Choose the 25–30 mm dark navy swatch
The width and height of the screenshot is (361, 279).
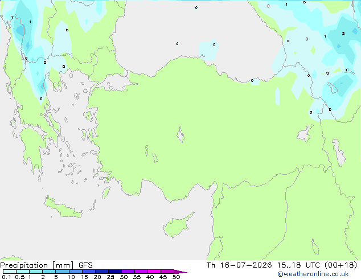coord(115,272)
